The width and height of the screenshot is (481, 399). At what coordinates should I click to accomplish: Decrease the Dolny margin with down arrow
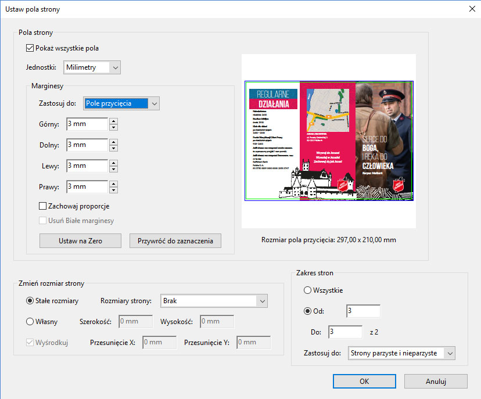pyautogui.click(x=114, y=148)
